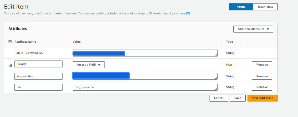Image resolution: width=298 pixels, height=117 pixels.
Task: Remove the RequestTime attribute
Action: pos(262,76)
